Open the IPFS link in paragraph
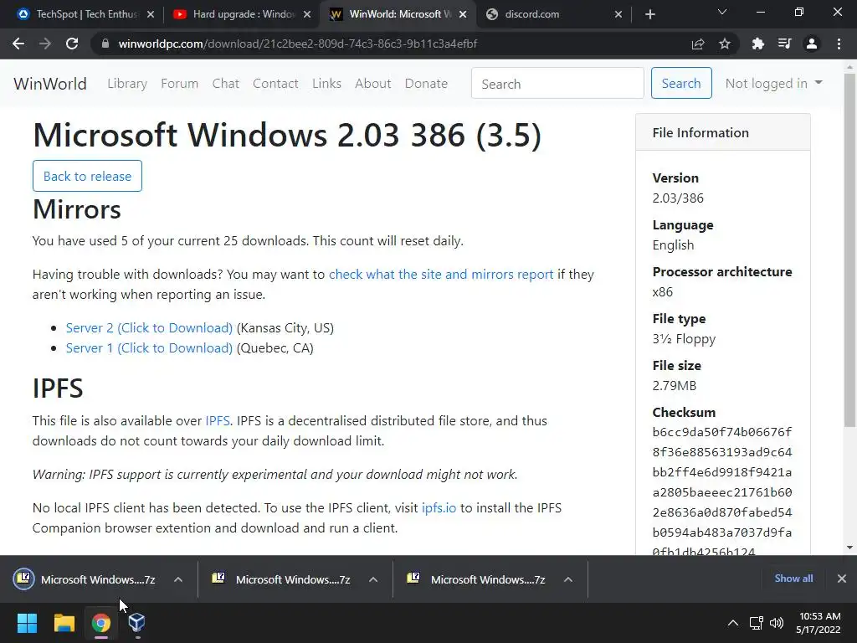The width and height of the screenshot is (857, 643). [218, 421]
